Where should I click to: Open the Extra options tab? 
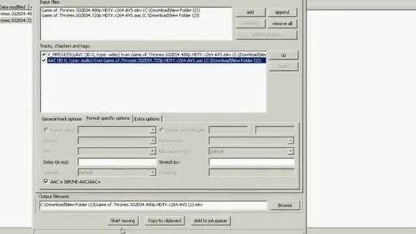tap(147, 119)
